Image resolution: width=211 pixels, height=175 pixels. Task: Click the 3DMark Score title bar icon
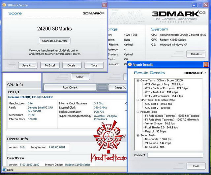tap(4, 5)
